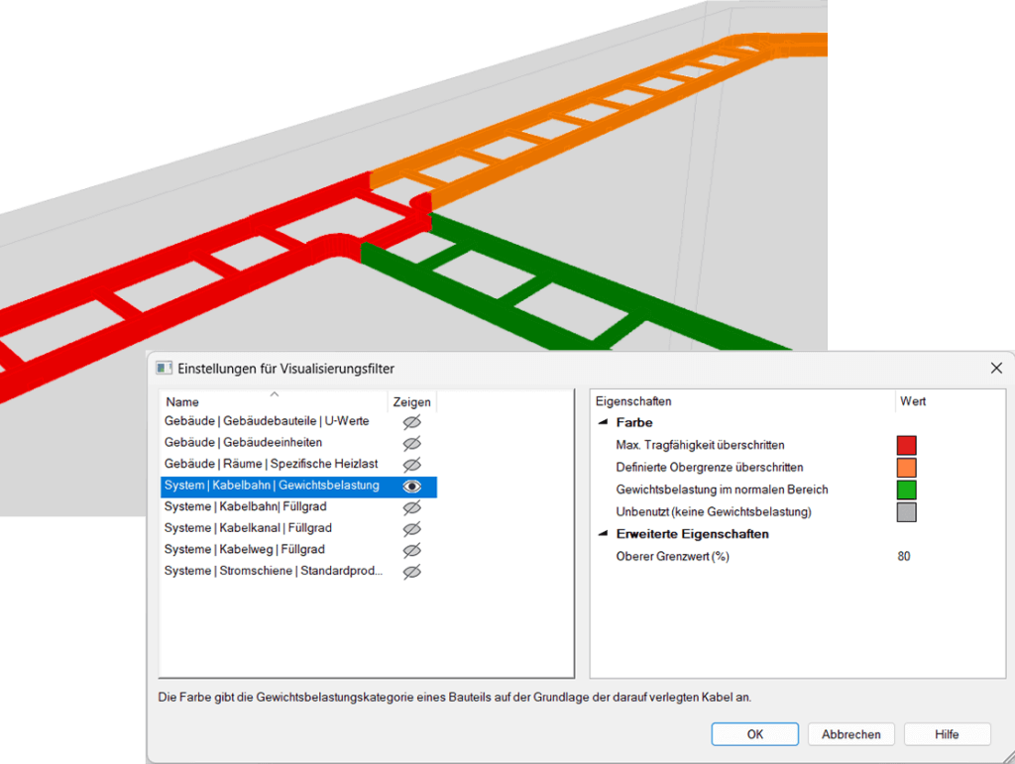Viewport: 1015px width, 764px height.
Task: Show the Kabelbahn Füllgrad filter
Action: tap(411, 507)
